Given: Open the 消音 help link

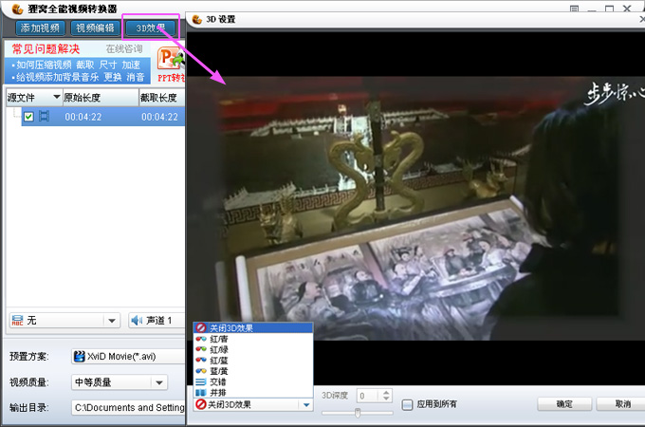Looking at the screenshot, I should (x=136, y=78).
